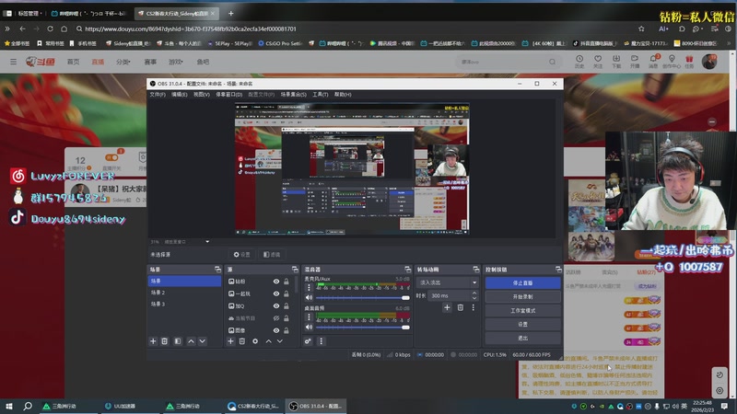Open 麦克风/Aux channel three-dot options

(309, 288)
